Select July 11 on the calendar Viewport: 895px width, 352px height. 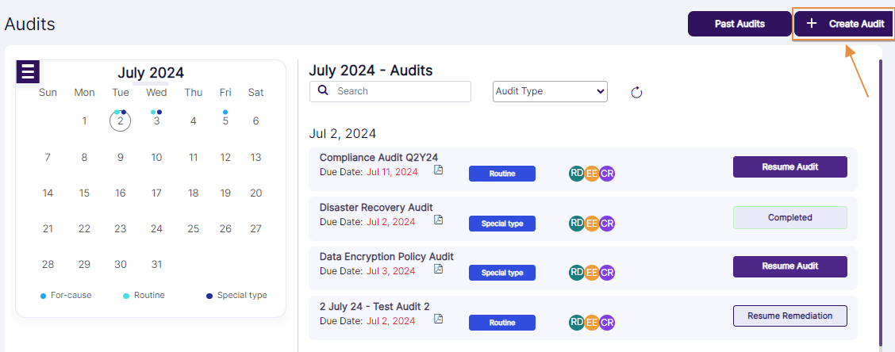click(193, 158)
